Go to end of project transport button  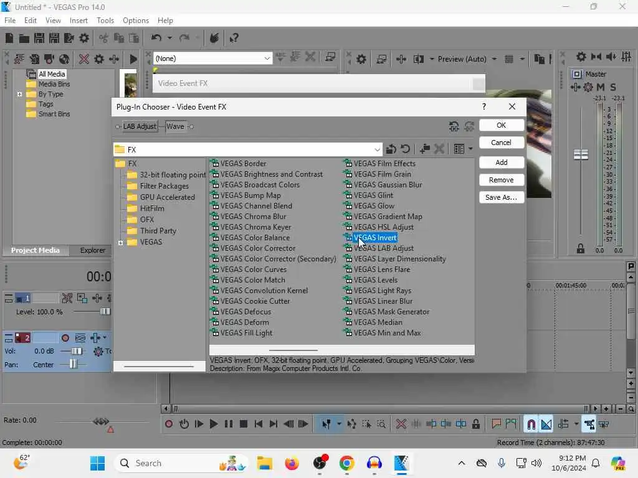(x=274, y=424)
